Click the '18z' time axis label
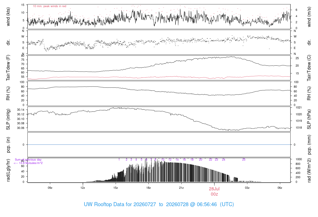The width and height of the screenshot is (318, 217). pos(148,188)
